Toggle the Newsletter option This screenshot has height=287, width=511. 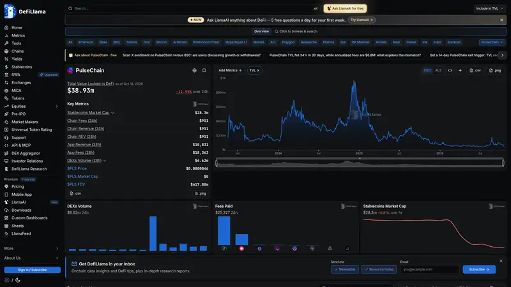tap(345, 269)
